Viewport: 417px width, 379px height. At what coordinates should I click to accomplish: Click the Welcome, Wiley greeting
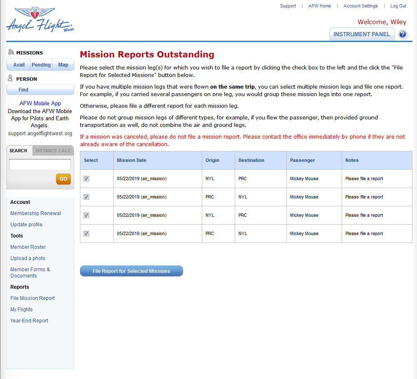pyautogui.click(x=382, y=22)
